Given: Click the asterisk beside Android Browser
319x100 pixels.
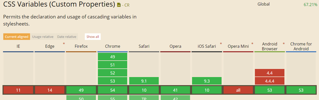Looking at the screenshot, I should coord(284,44).
